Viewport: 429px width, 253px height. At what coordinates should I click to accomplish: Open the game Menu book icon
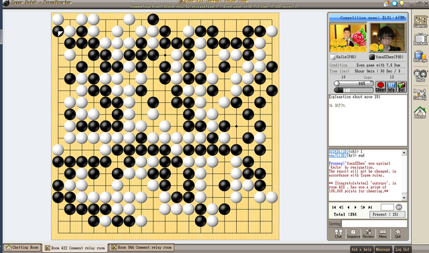pyautogui.click(x=383, y=234)
